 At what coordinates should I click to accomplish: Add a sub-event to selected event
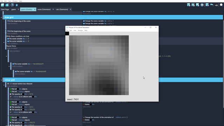[193, 5]
